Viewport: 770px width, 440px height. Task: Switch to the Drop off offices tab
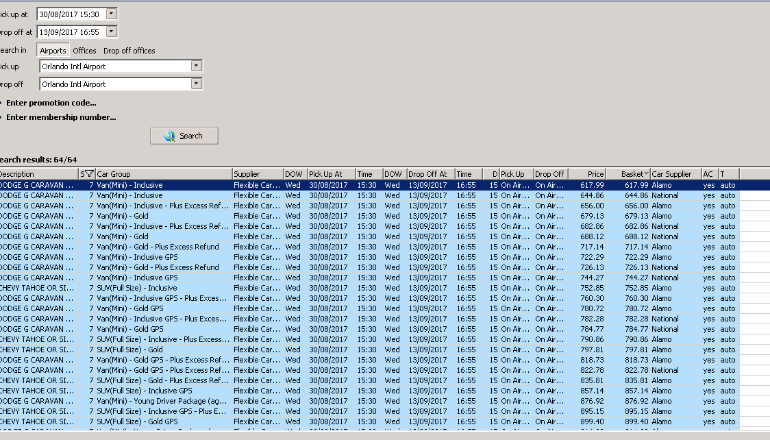pos(129,51)
